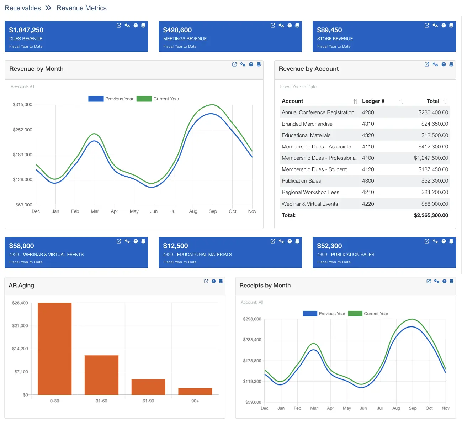This screenshot has width=462, height=424.
Task: Open settings for the Revenue by Month chart
Action: 243,64
